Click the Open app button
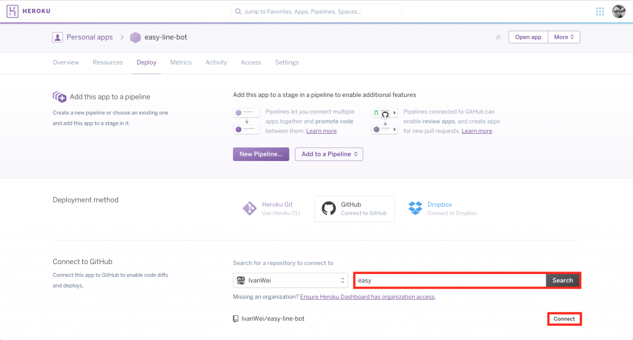This screenshot has width=633, height=340. pos(528,37)
